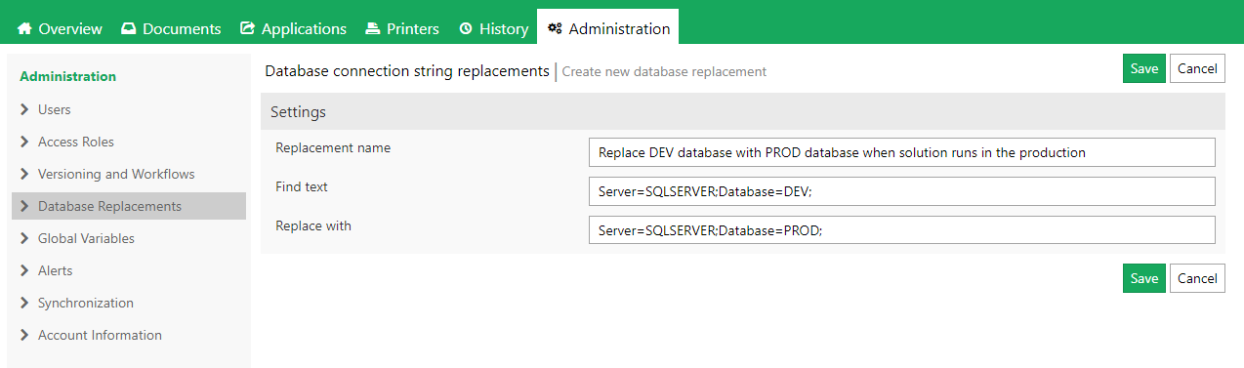1244x368 pixels.
Task: Click the Overview home icon
Action: click(x=25, y=28)
